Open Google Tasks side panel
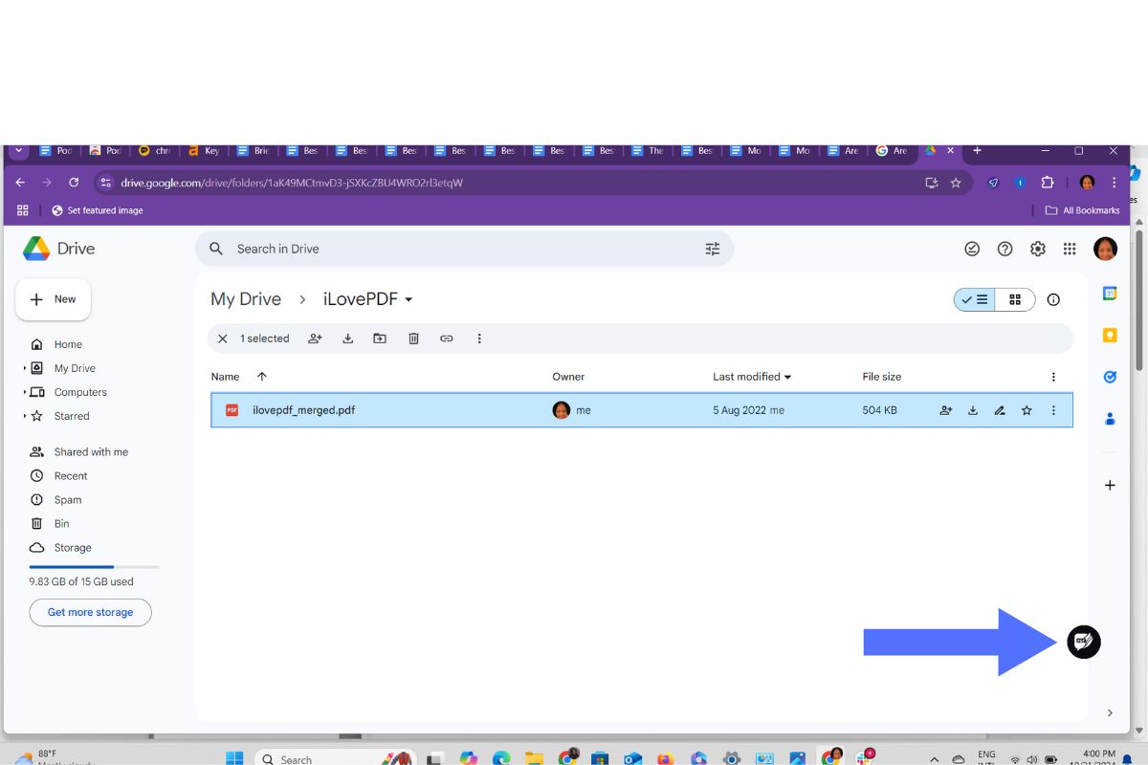The width and height of the screenshot is (1148, 765). 1110,377
